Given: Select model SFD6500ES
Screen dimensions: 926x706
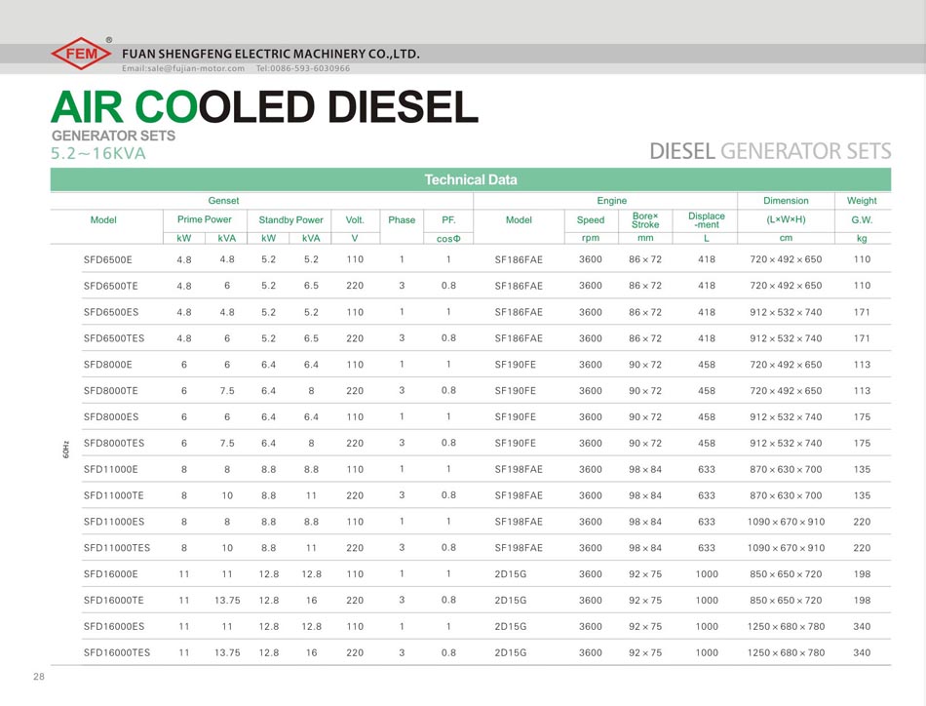Looking at the screenshot, I should tap(111, 312).
